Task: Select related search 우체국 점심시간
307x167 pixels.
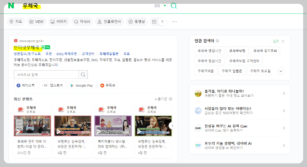Action: [x=209, y=61]
